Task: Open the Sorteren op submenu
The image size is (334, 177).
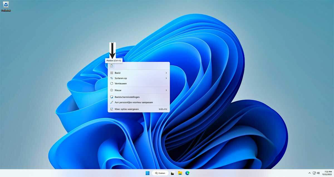Action: click(x=139, y=78)
